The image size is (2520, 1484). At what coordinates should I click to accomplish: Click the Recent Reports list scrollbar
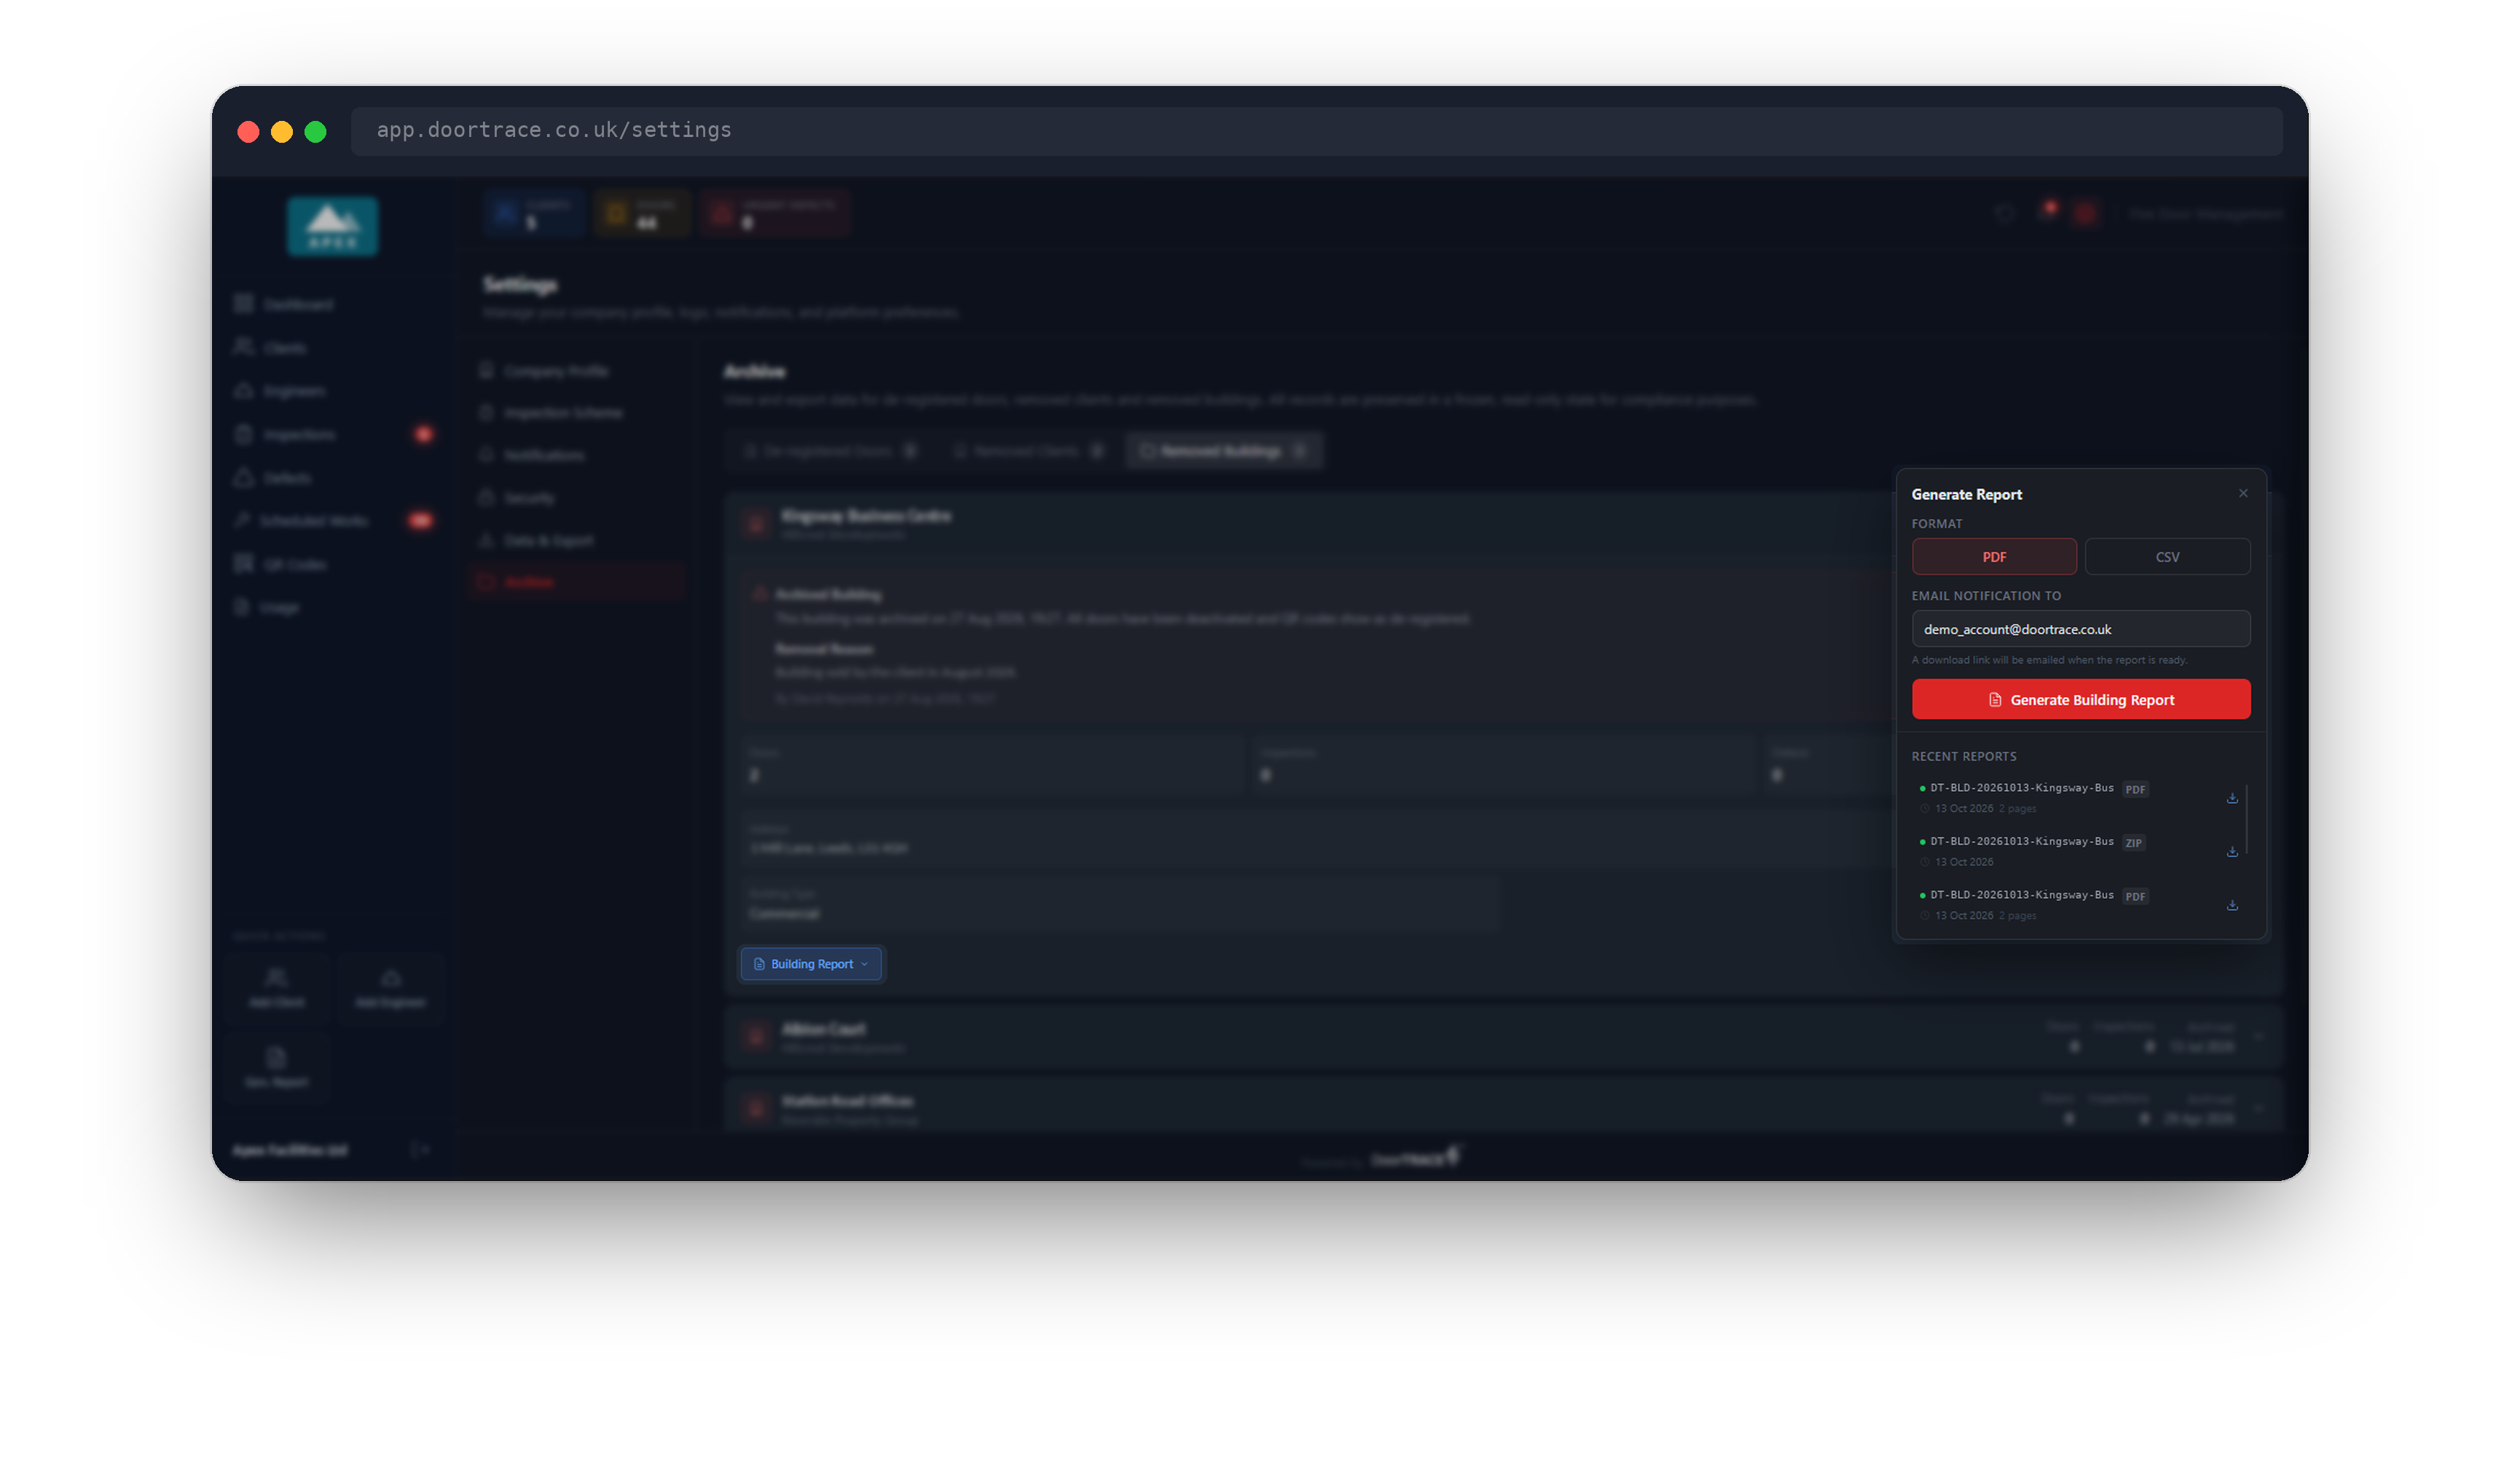[2246, 820]
